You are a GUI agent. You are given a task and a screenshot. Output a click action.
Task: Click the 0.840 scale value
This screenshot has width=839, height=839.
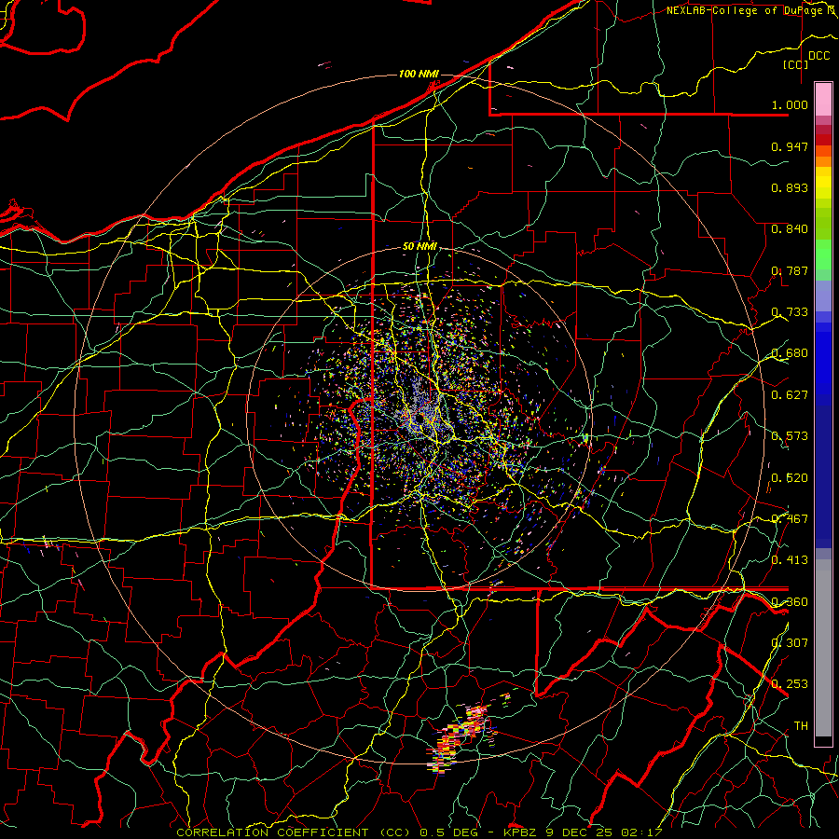(790, 229)
